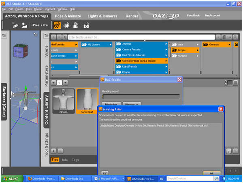Image resolution: width=243 pixels, height=183 pixels.
Task: Click the plus button above Tips tab
Action: pyautogui.click(x=53, y=151)
